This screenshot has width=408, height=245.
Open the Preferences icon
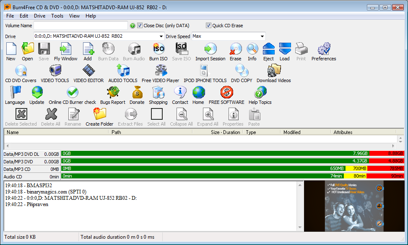coord(323,50)
